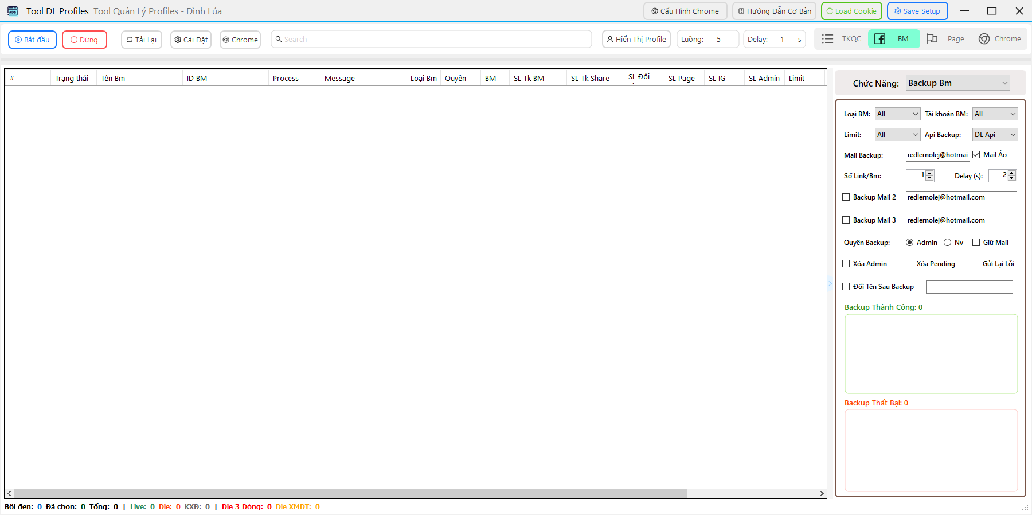This screenshot has width=1032, height=515.
Task: Click the Search input field
Action: pos(431,39)
